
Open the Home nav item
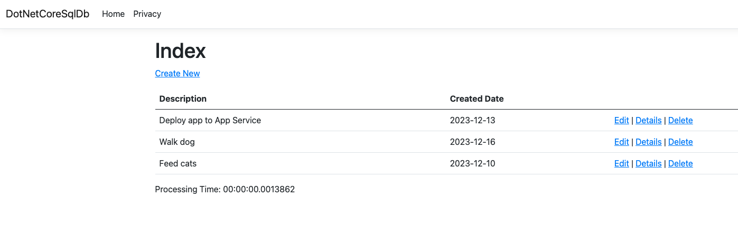(113, 14)
